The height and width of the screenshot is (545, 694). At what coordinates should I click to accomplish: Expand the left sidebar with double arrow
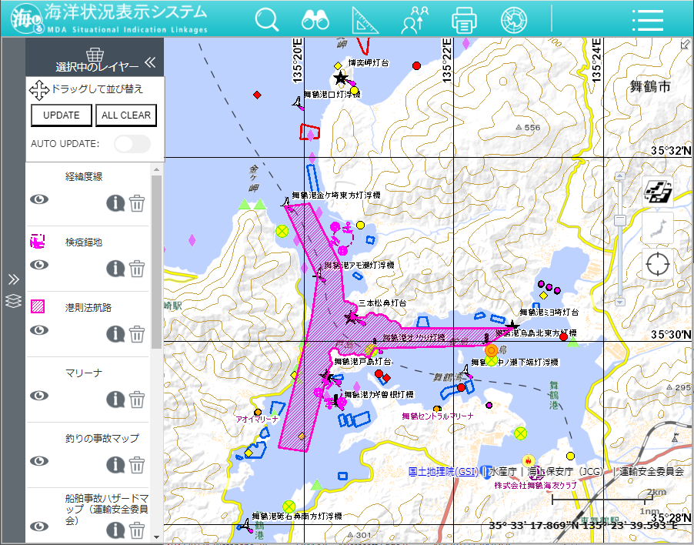tap(13, 279)
